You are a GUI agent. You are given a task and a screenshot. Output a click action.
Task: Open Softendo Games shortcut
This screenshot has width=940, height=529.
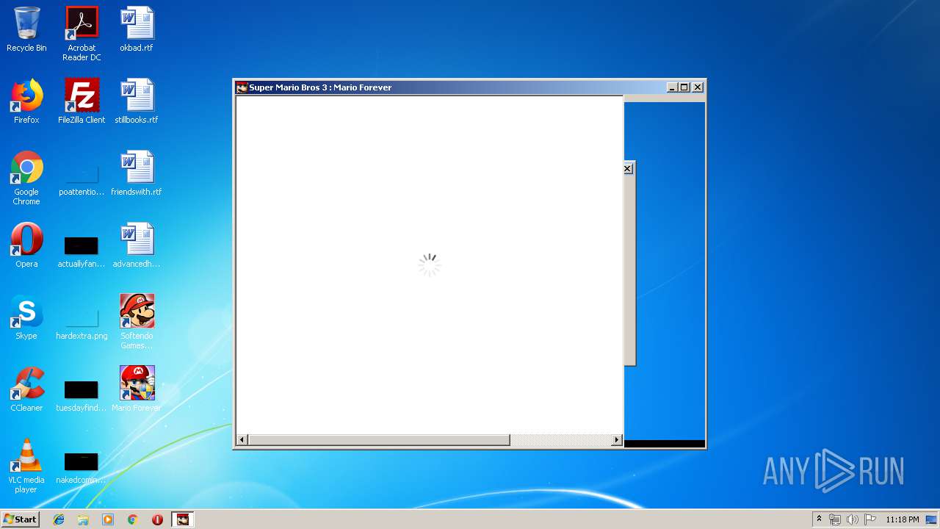[137, 322]
